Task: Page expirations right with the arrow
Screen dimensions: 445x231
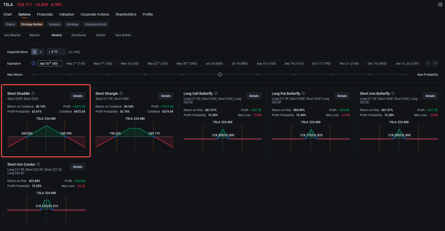Action: [435, 63]
